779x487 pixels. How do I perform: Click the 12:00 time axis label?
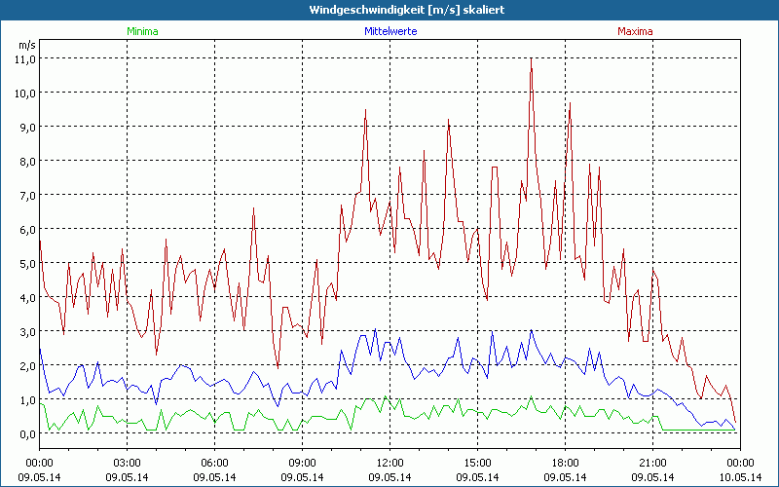point(389,462)
